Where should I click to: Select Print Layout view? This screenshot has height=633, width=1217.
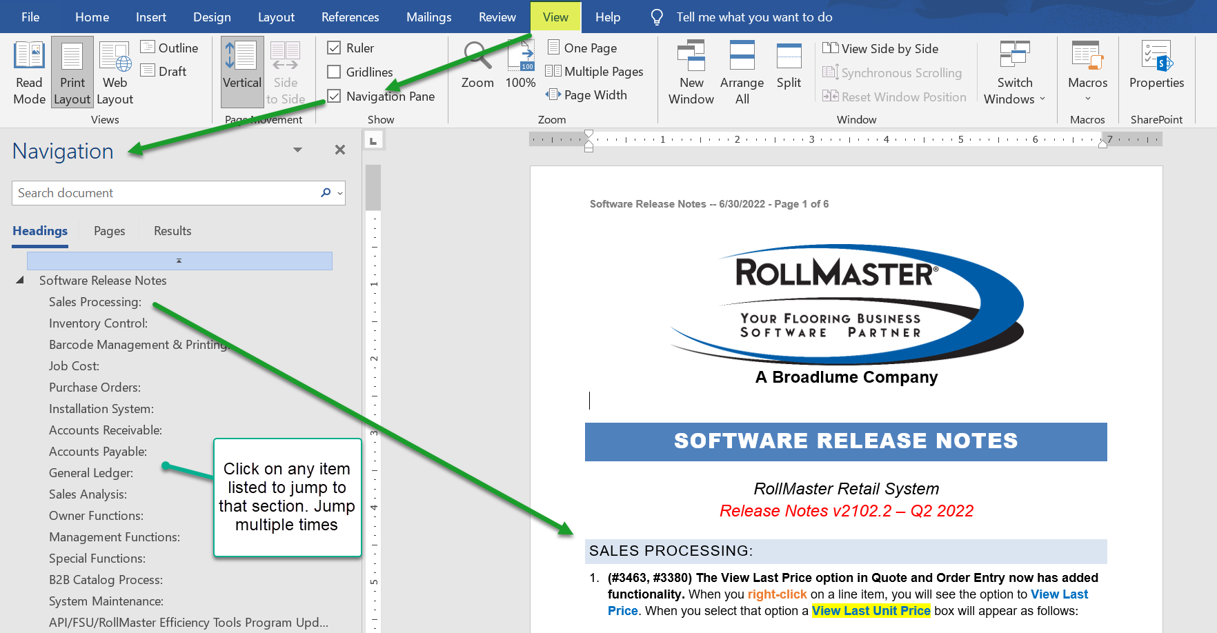(72, 72)
